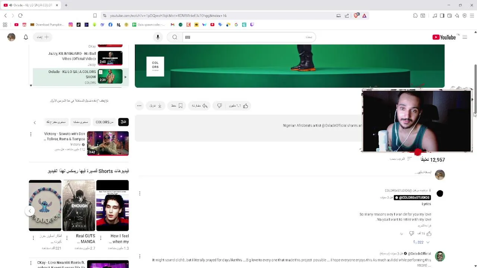The width and height of the screenshot is (477, 268).
Task: Download the video via download arrow button
Action: (156, 106)
